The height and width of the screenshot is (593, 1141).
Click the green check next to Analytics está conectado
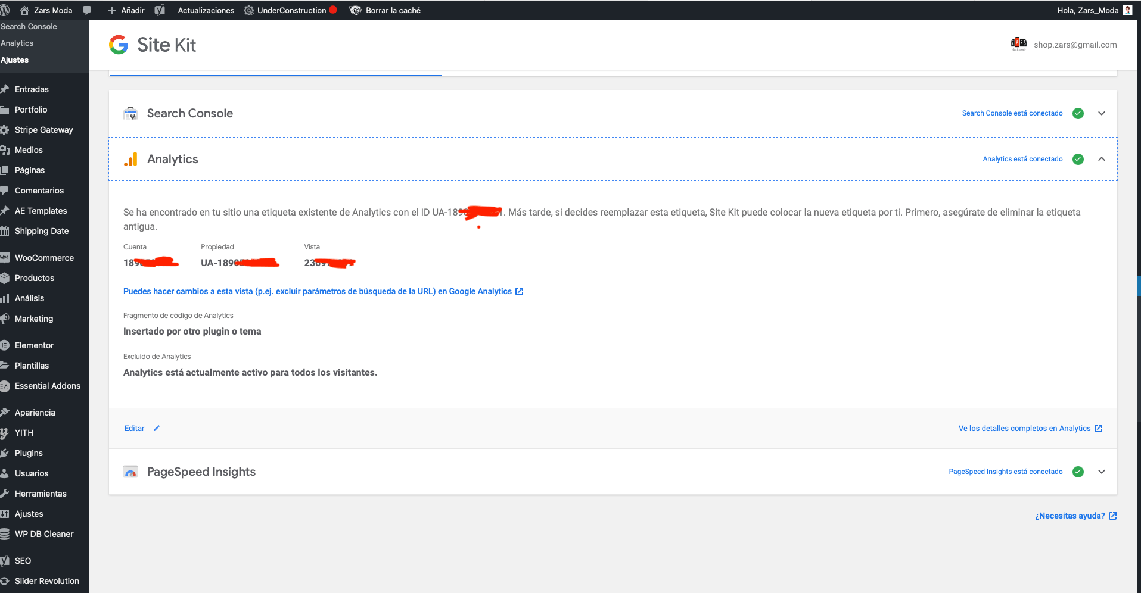(x=1078, y=159)
